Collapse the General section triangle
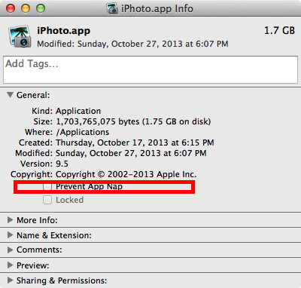 (10, 95)
